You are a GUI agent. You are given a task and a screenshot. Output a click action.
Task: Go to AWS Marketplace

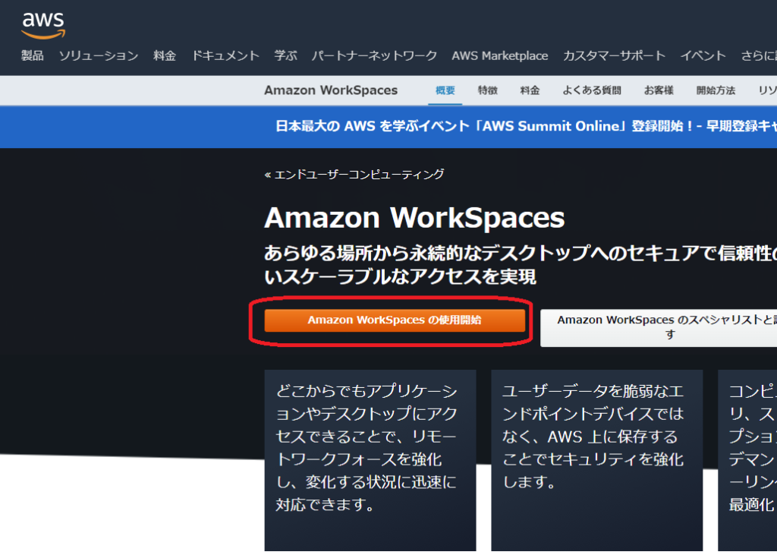[499, 55]
